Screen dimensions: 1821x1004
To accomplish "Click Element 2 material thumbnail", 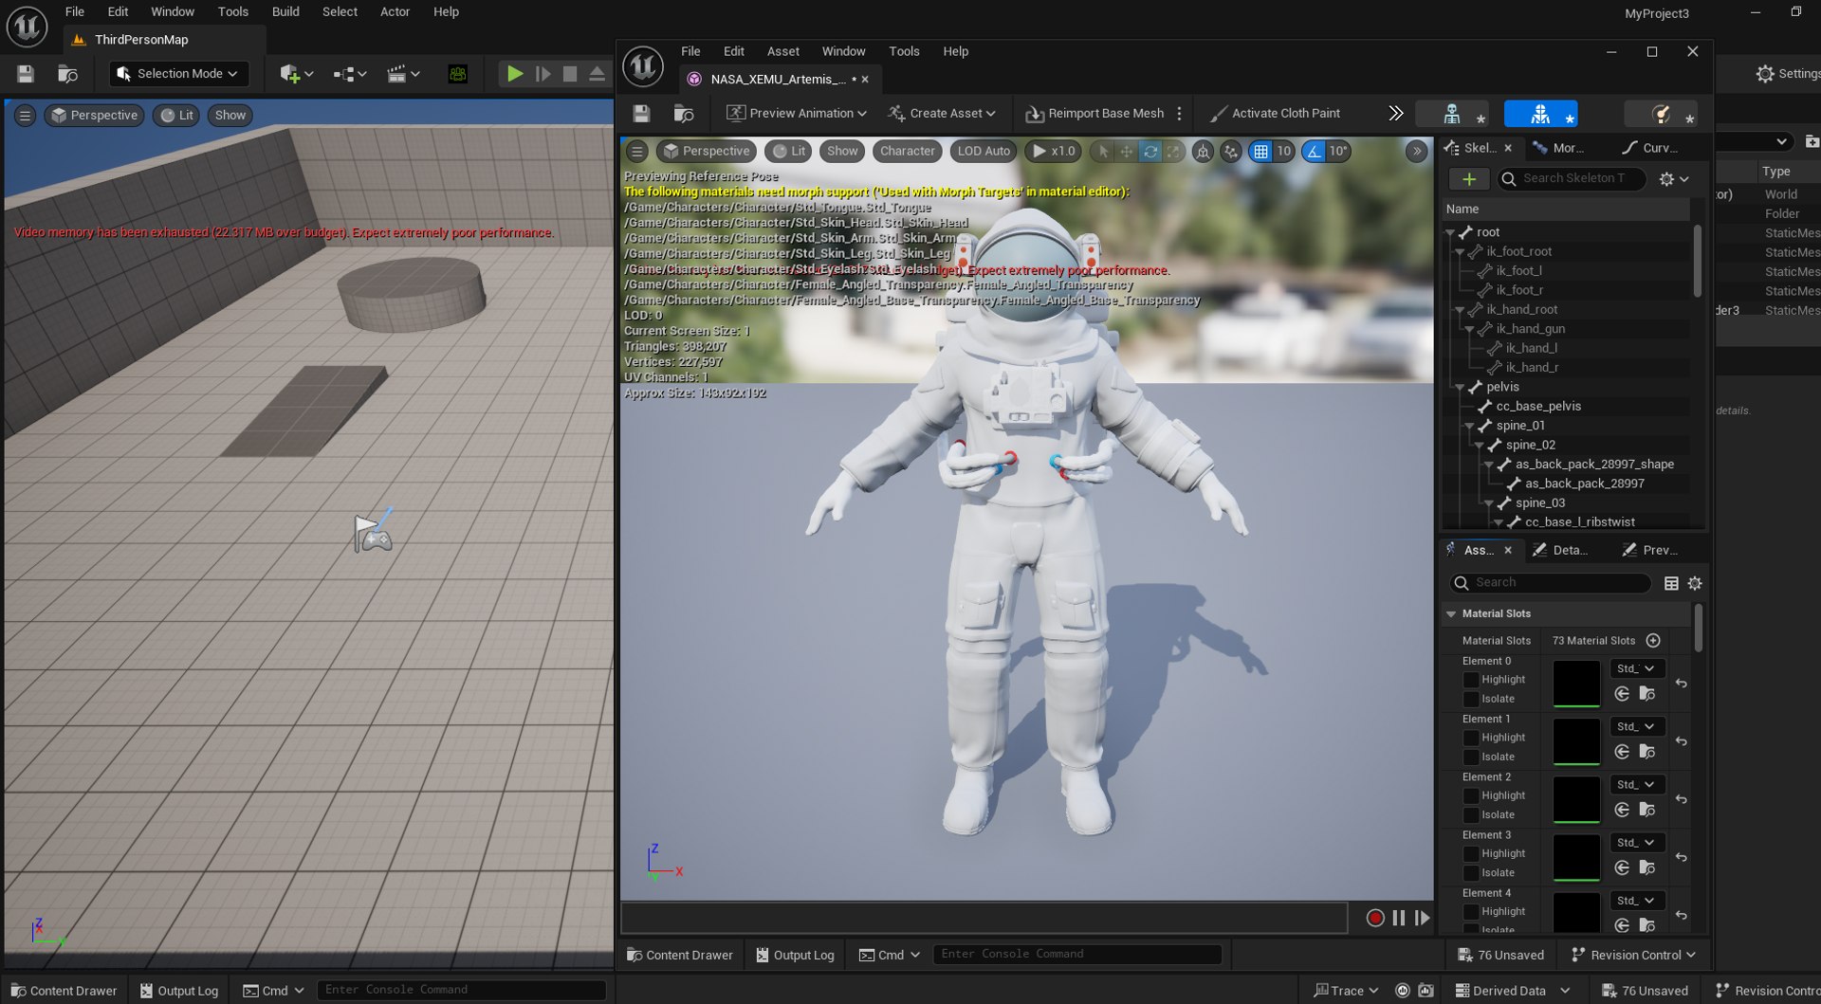I will pos(1576,799).
